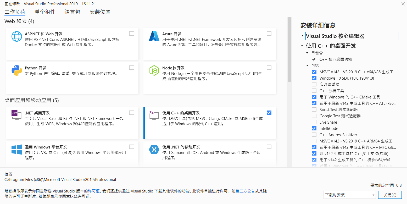The image size is (407, 204).
Task: Uncheck C++ CMake tools for Windows
Action: pos(314,97)
